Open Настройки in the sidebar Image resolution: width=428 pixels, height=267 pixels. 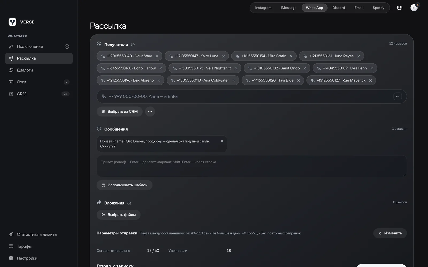coord(39,258)
